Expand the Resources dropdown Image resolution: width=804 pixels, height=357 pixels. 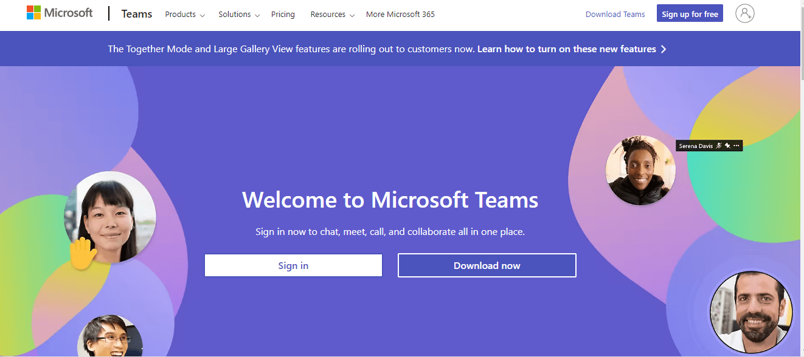[x=332, y=14]
